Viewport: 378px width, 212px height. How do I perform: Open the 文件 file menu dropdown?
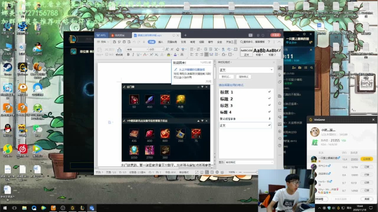[103, 42]
